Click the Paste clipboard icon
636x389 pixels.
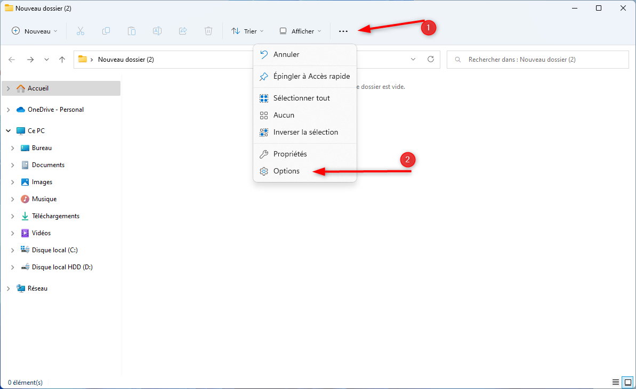pyautogui.click(x=132, y=31)
